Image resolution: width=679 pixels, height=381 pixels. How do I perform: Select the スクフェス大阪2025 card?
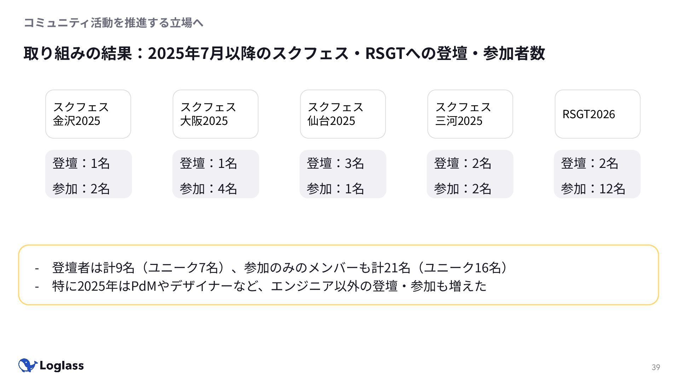[215, 114]
